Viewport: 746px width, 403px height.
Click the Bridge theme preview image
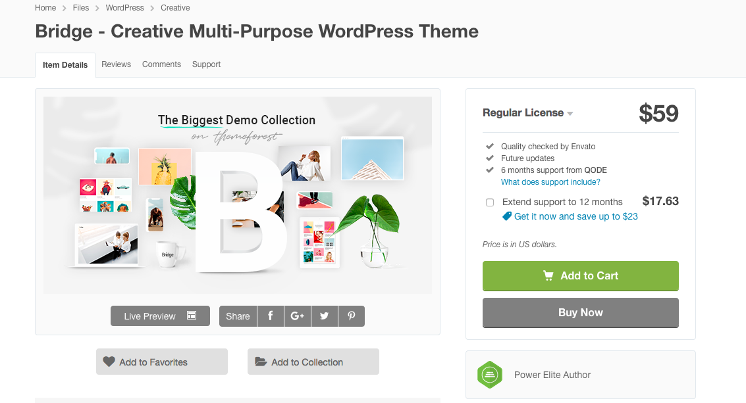coord(238,195)
